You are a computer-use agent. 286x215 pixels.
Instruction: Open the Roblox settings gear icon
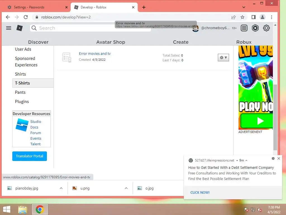[x=266, y=28]
